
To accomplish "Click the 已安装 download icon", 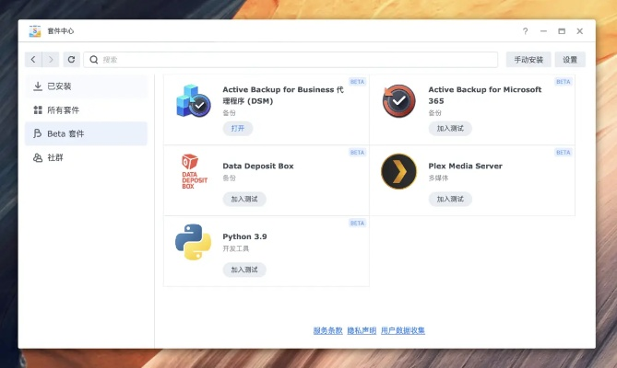I will pos(38,86).
